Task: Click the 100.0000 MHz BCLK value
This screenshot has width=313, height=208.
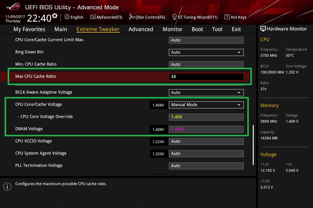Action: point(272,72)
